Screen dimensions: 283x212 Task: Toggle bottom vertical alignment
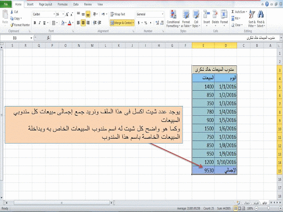(88, 14)
